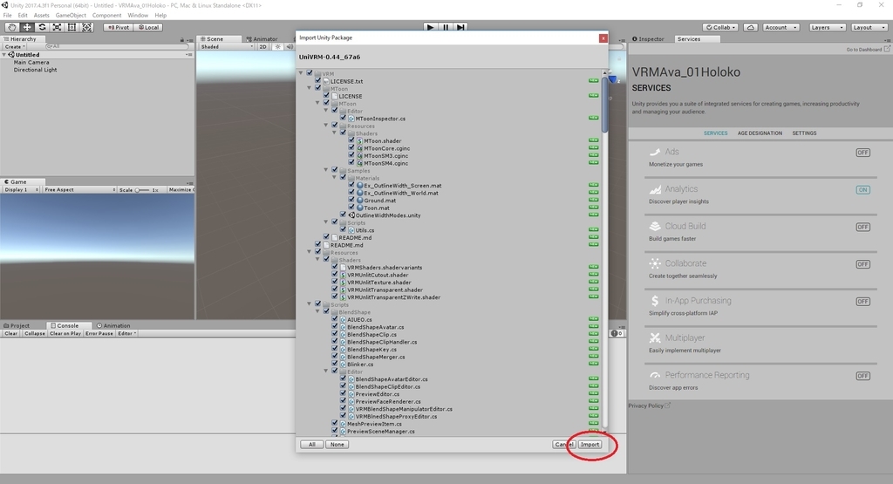Uncheck AIUEO.cs checkbox
This screenshot has width=893, height=484.
(x=335, y=319)
